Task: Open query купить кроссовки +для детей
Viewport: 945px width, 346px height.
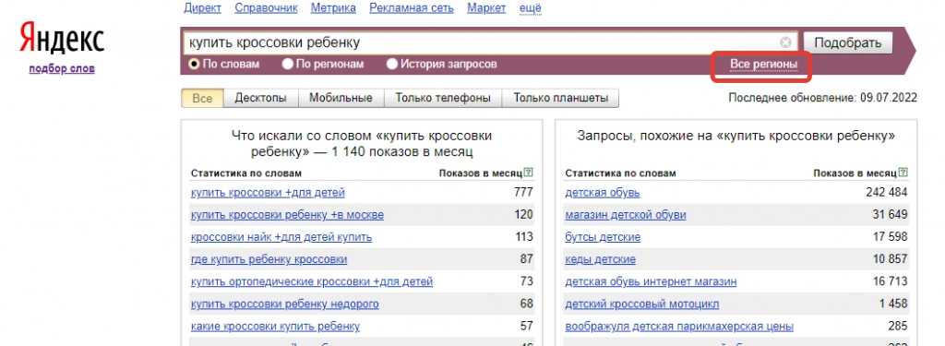Action: pyautogui.click(x=268, y=193)
